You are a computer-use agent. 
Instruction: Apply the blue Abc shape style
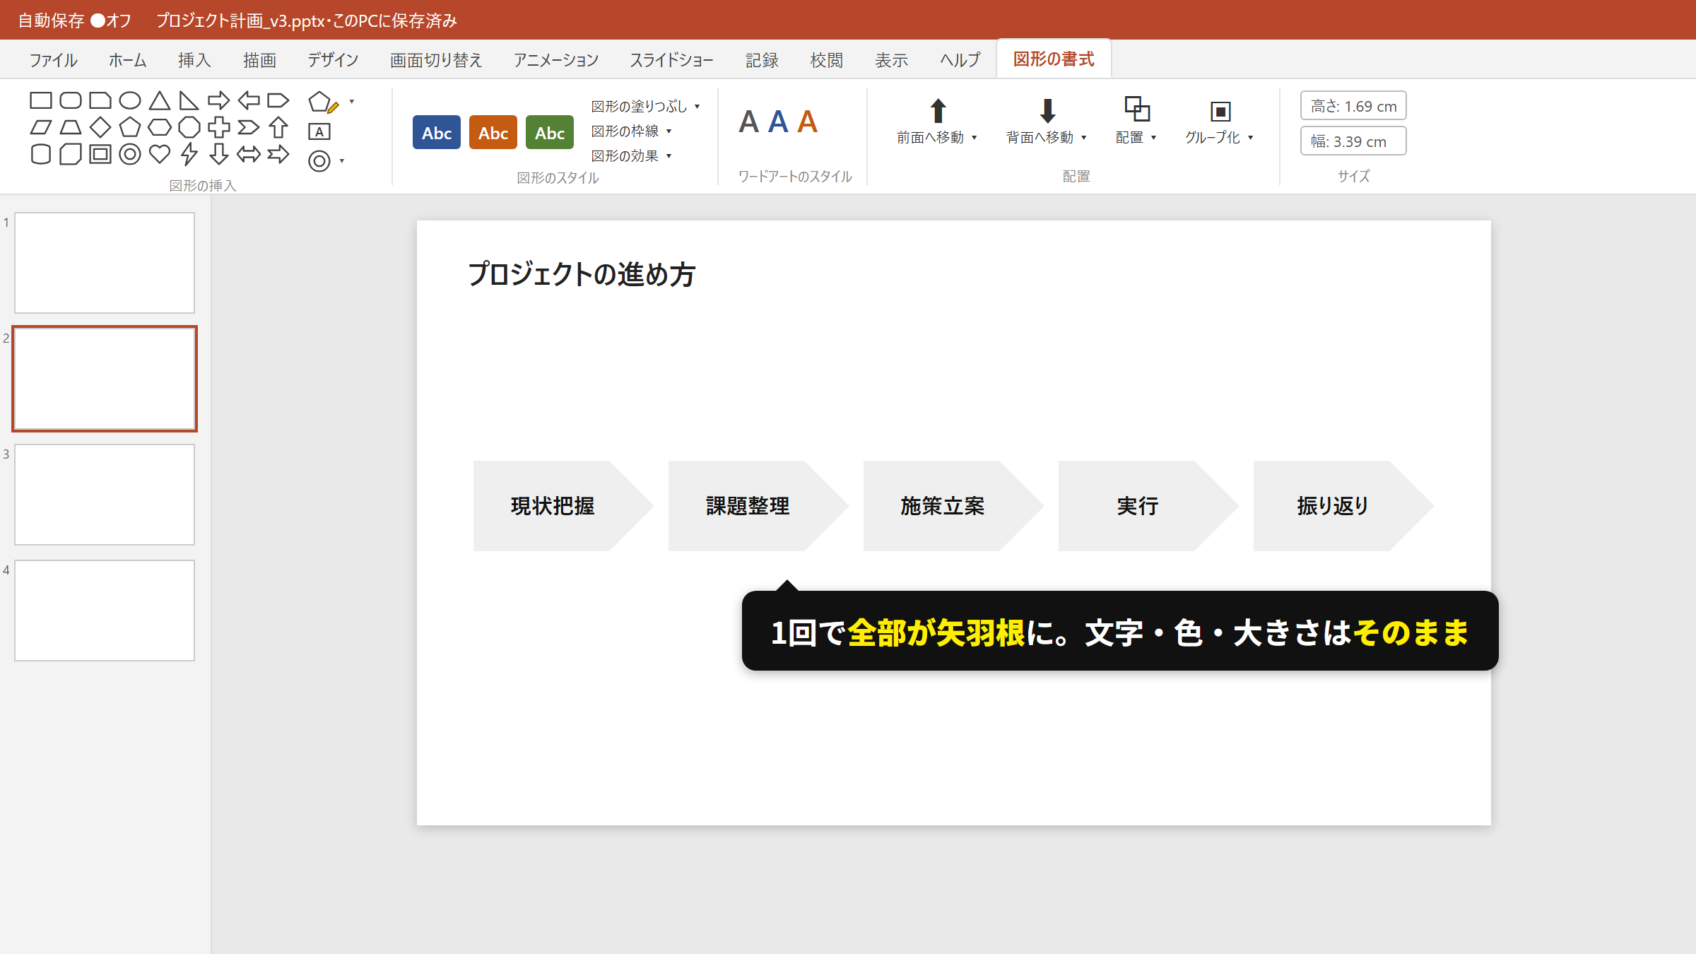[437, 132]
